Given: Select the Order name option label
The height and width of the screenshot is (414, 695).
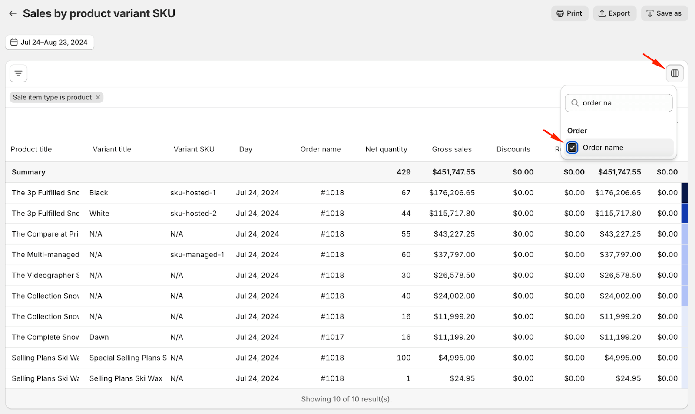Looking at the screenshot, I should 603,148.
